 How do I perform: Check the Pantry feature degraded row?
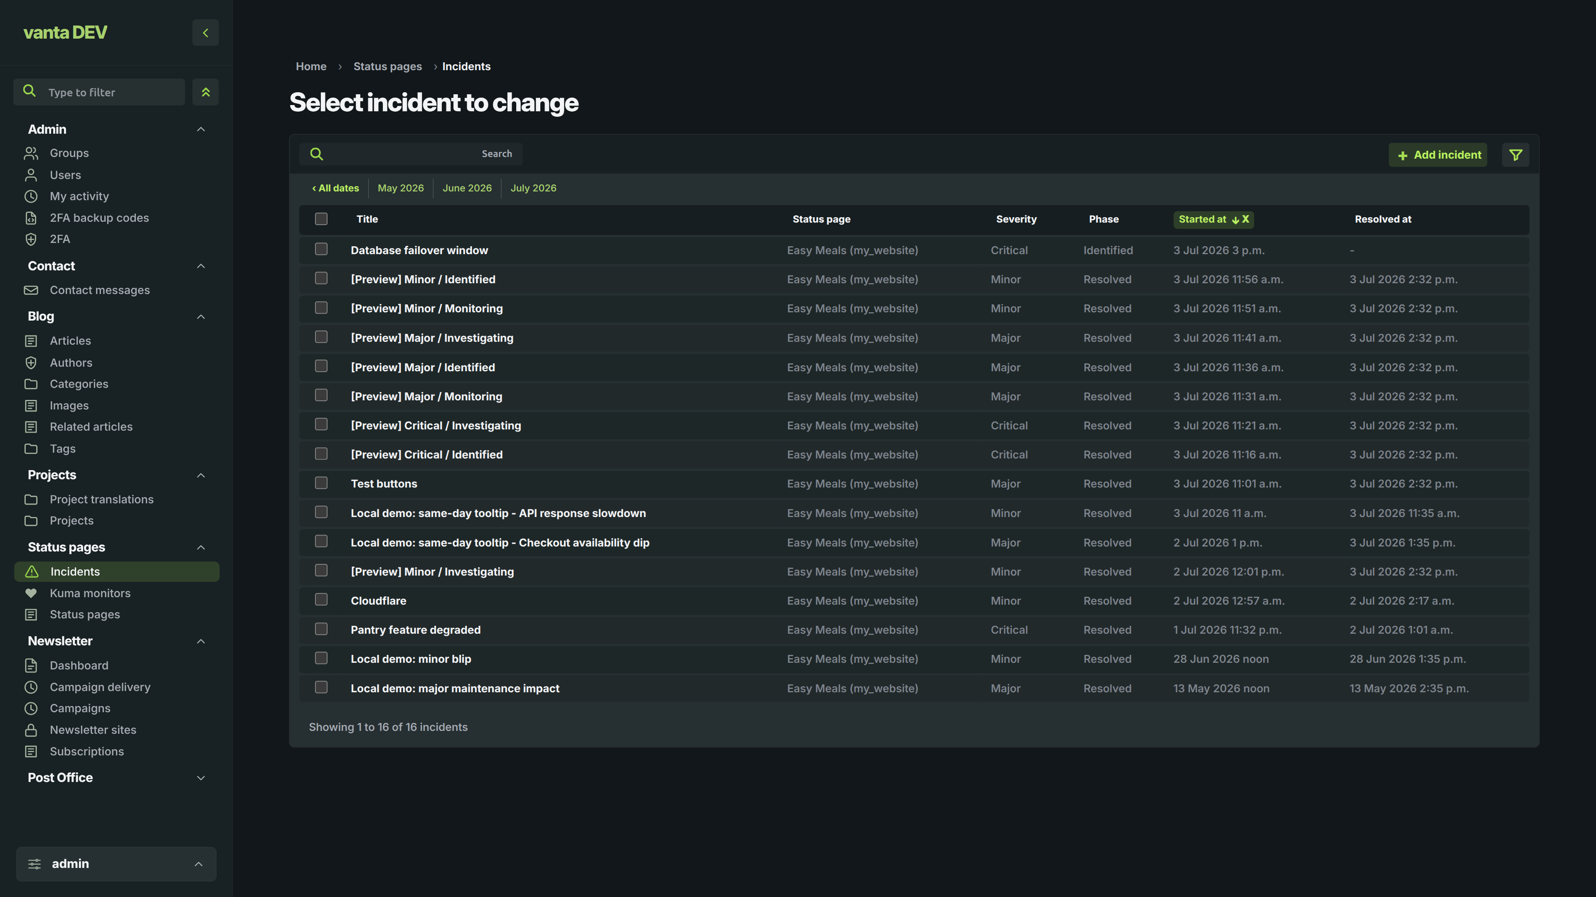coord(321,629)
